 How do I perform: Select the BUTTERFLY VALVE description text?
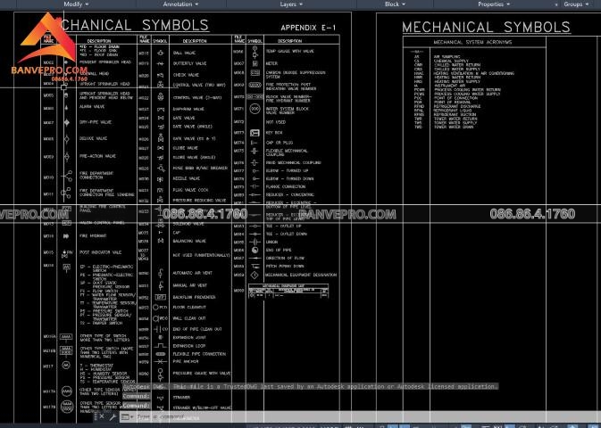point(189,63)
